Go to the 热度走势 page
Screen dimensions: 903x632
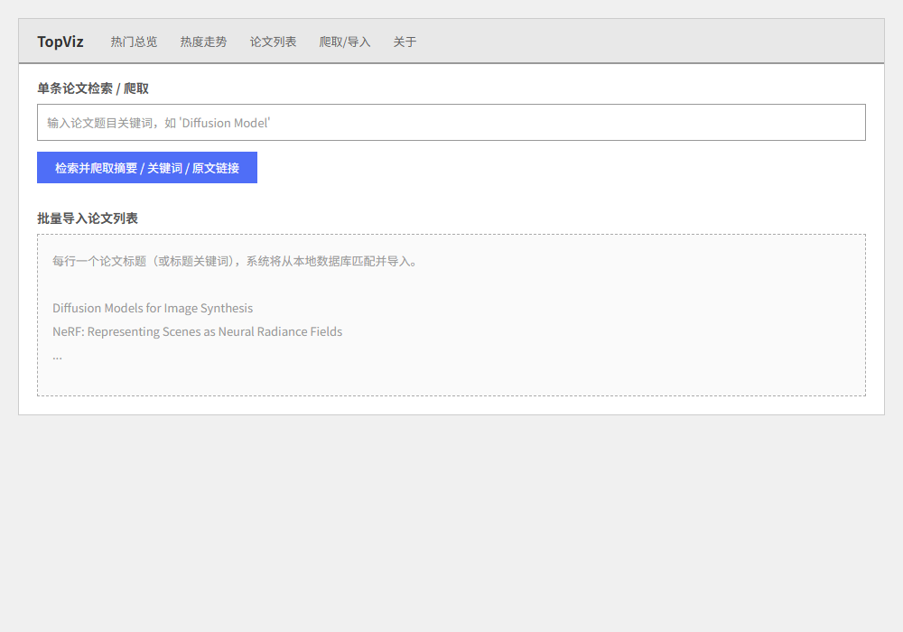(203, 42)
